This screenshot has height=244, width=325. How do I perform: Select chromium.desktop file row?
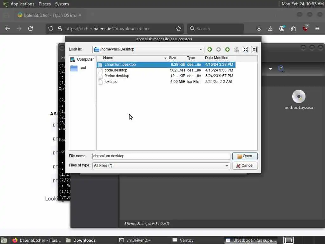[x=166, y=64]
